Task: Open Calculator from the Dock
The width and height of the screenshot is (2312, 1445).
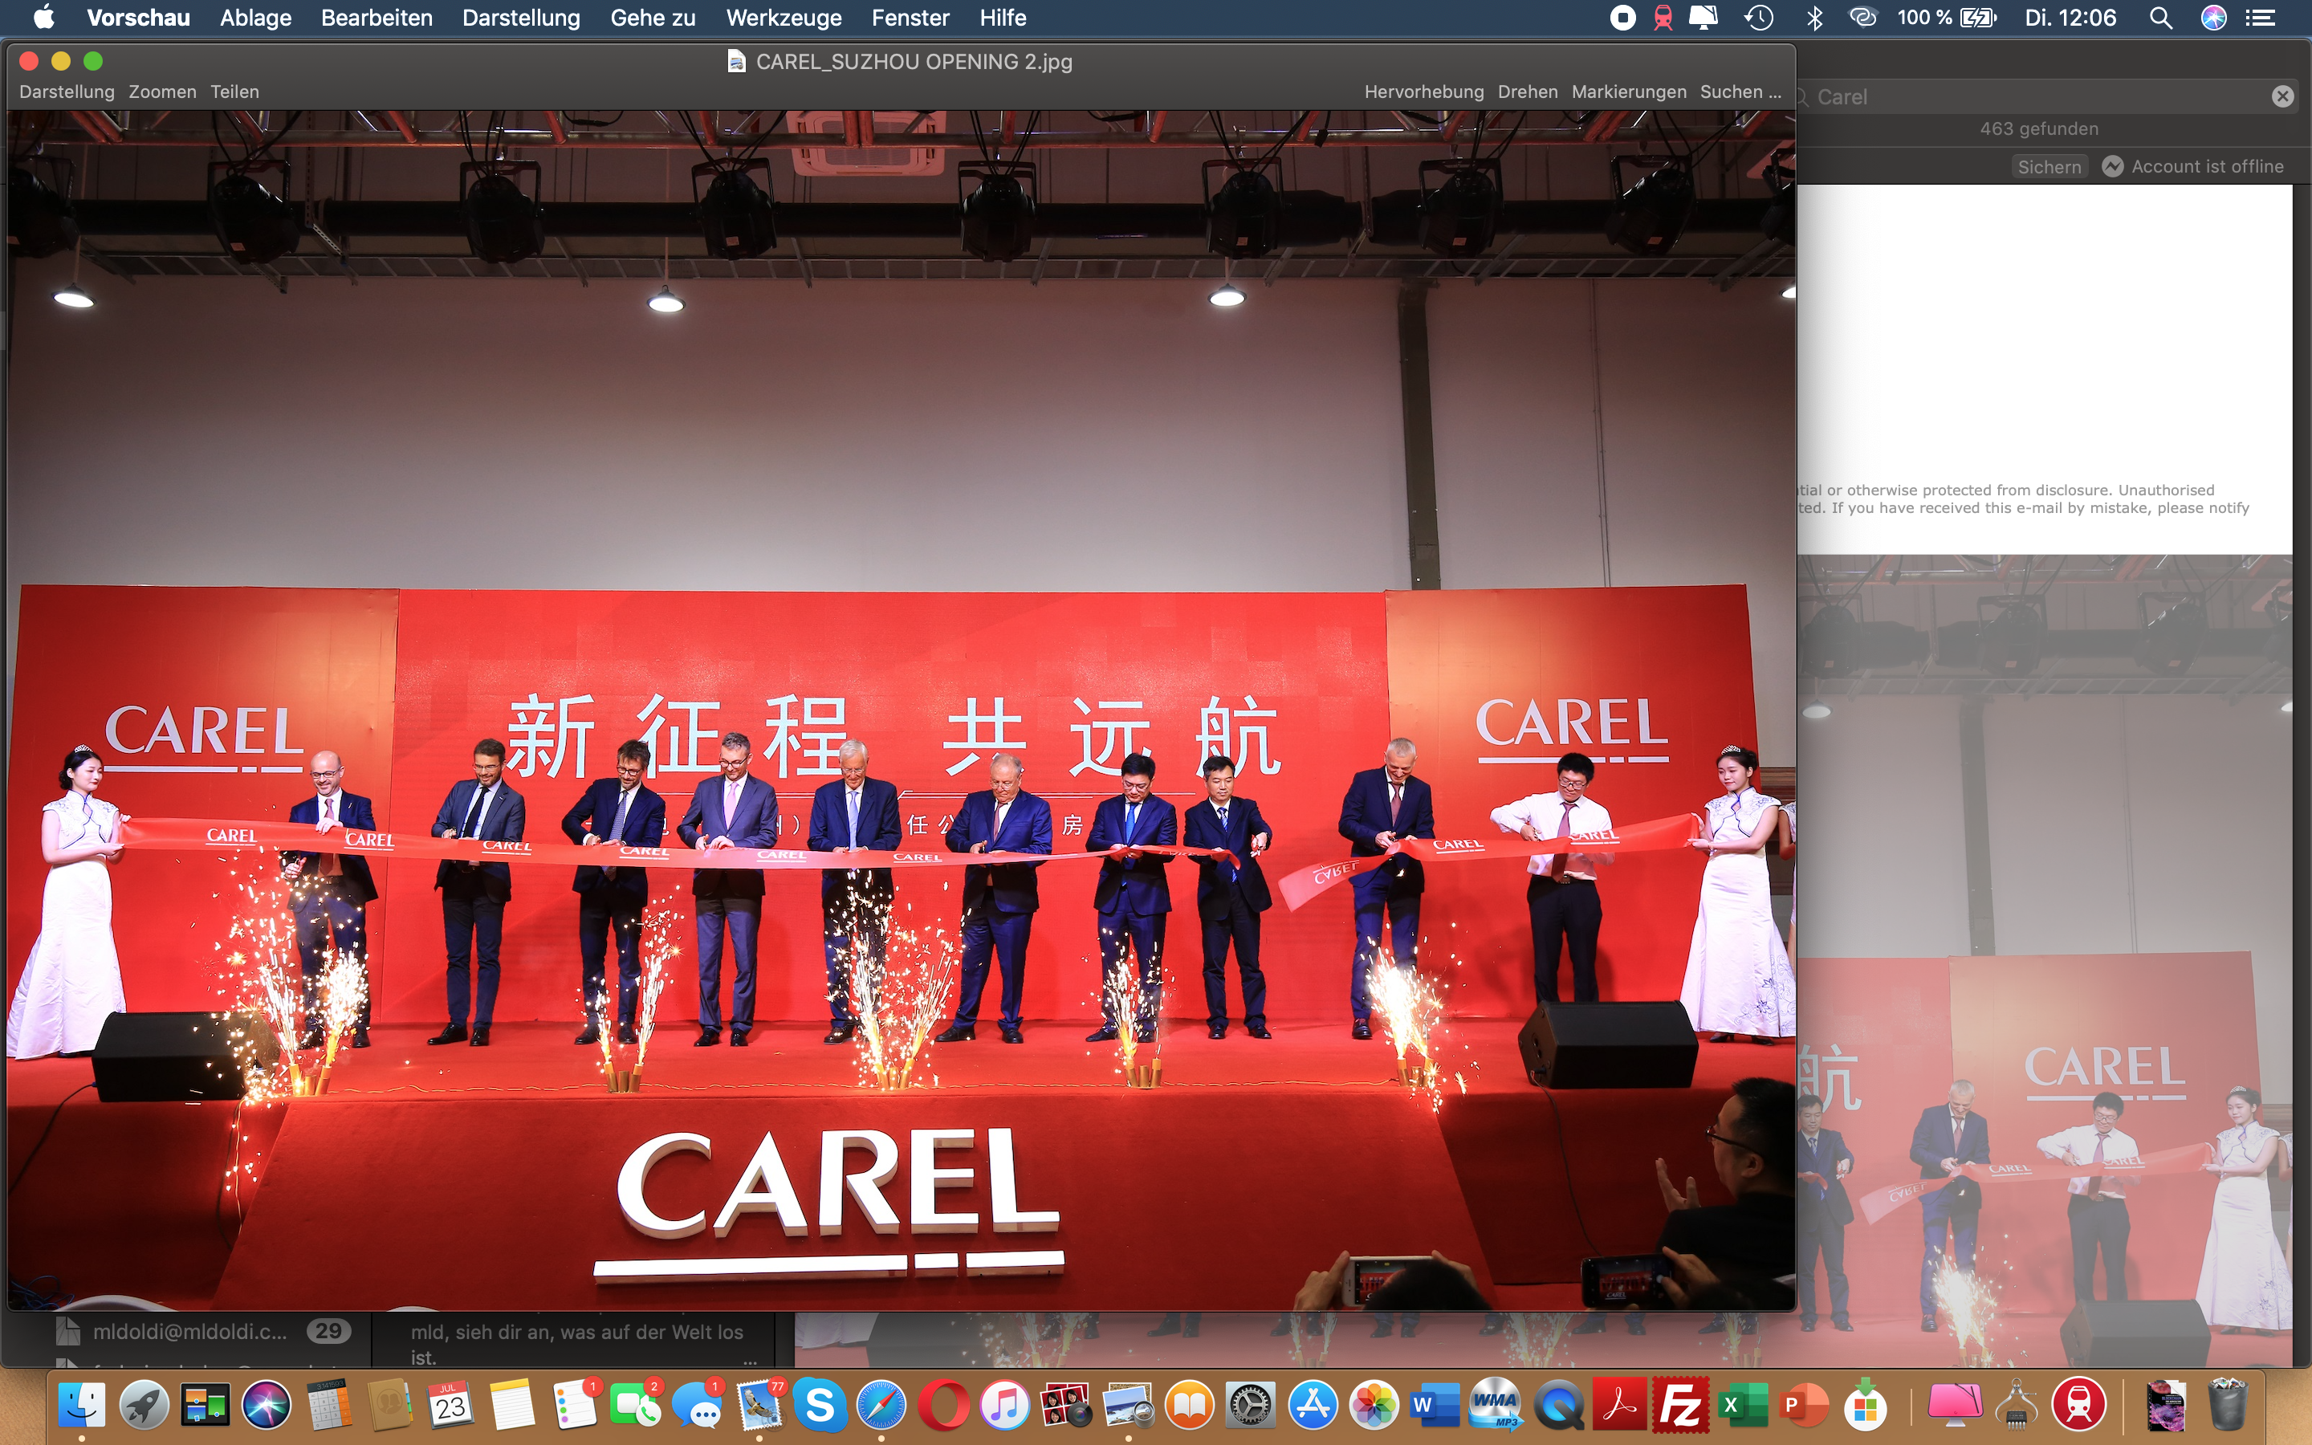Action: 328,1405
